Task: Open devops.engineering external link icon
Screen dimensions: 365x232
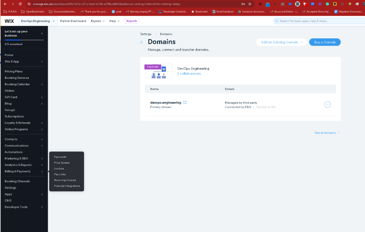Action: coord(185,102)
